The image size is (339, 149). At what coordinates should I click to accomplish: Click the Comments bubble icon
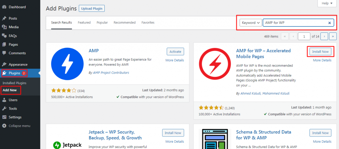4,53
